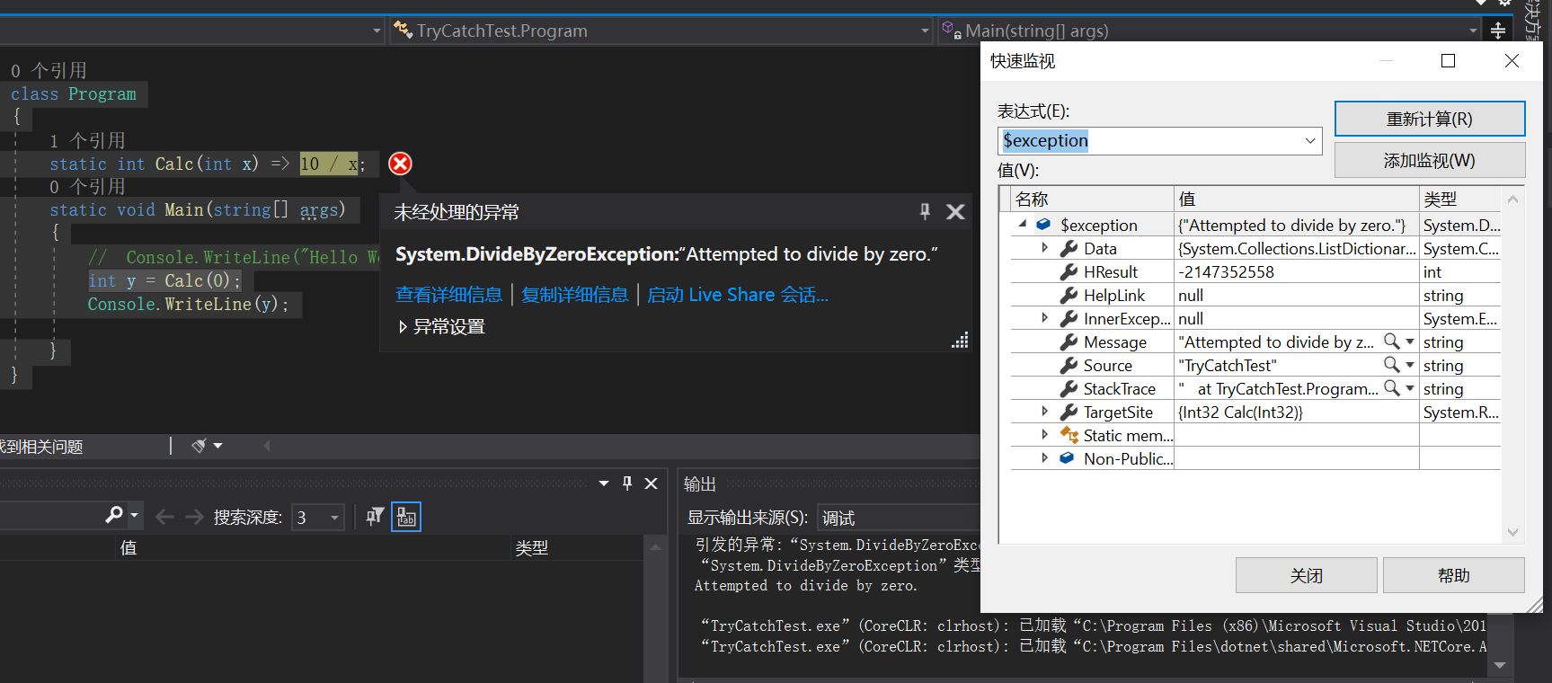Viewport: 1552px width, 683px height.
Task: Pin the lower-left watch panel
Action: pyautogui.click(x=627, y=483)
